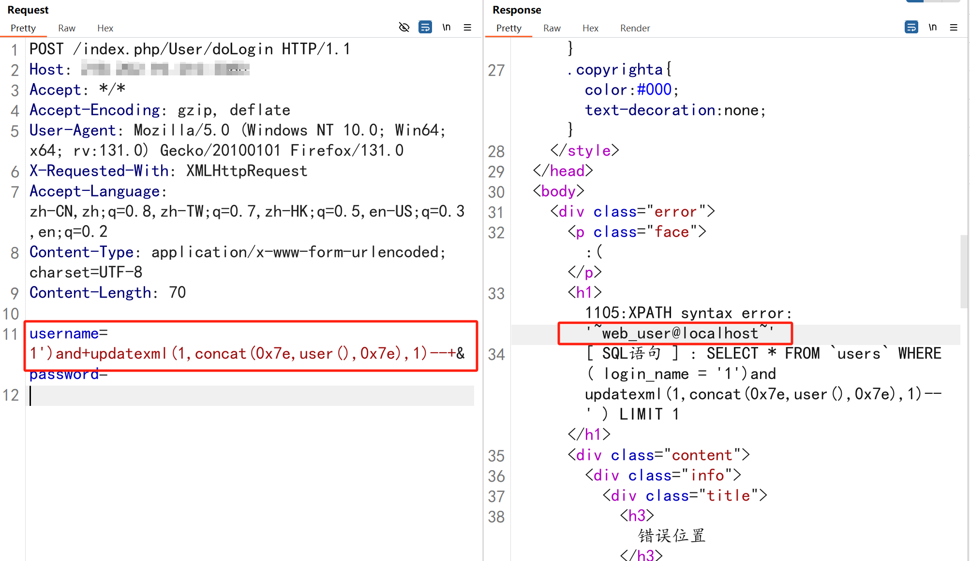Click the '<body>' tag in response

point(558,191)
